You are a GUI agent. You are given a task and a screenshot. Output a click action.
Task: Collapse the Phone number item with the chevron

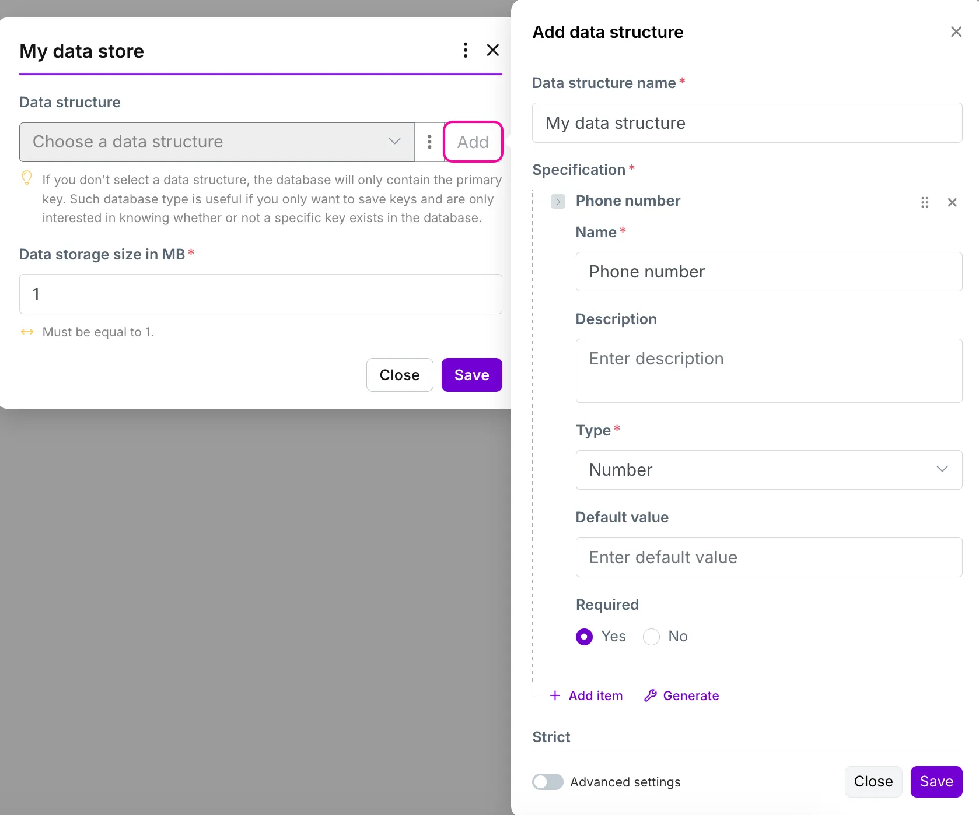pos(558,202)
